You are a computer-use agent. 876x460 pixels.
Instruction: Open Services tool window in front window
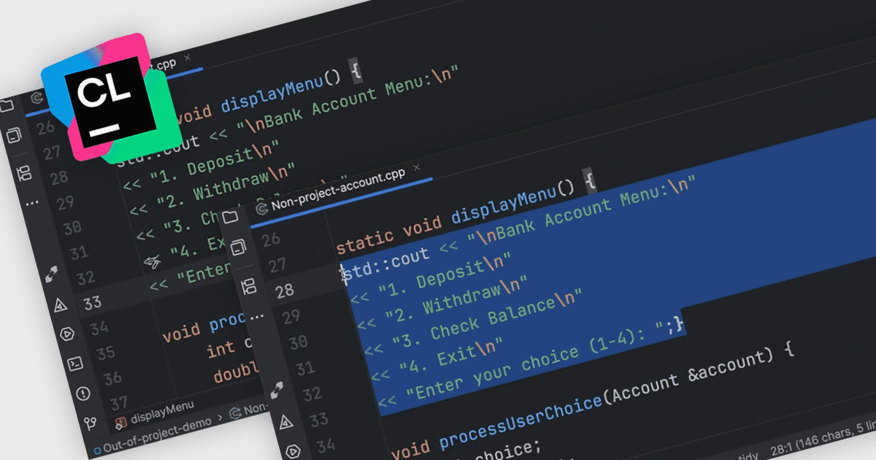[x=293, y=451]
